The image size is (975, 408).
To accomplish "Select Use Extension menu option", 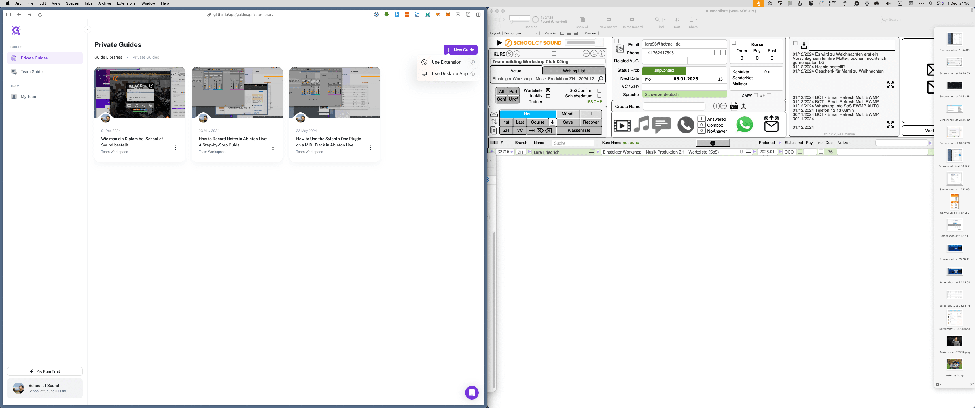I will coord(447,62).
